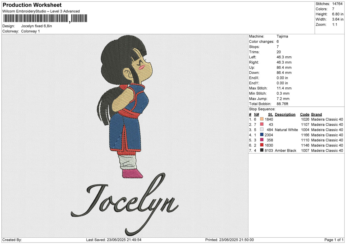Click stitch count 8103 in stop 7
The width and height of the screenshot is (346, 244).
click(x=269, y=150)
